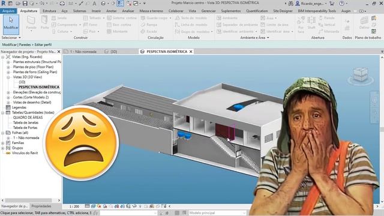Expand the Cortes (Corte Modelo 2) node
This screenshot has height=216, width=384.
click(x=8, y=97)
